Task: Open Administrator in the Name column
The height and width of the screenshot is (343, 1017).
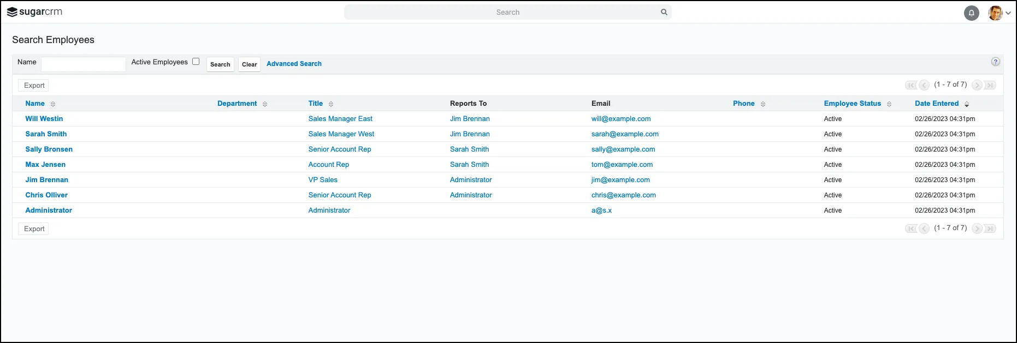Action: pyautogui.click(x=49, y=210)
